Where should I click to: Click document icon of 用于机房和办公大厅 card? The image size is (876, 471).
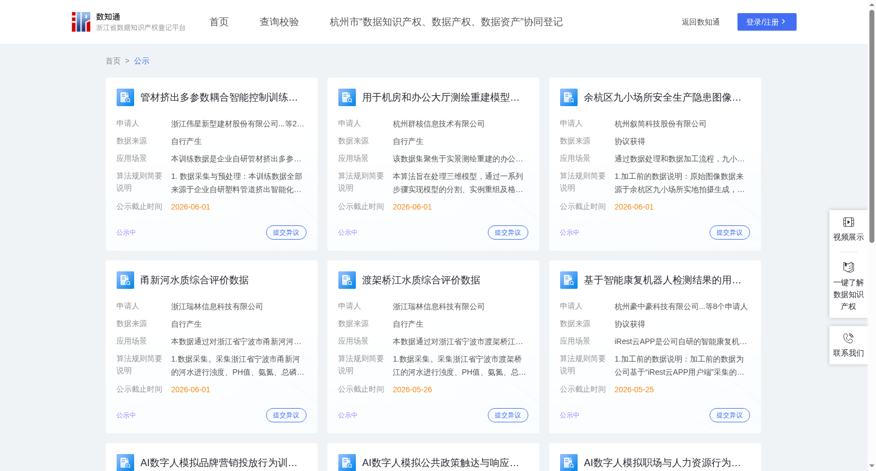click(x=347, y=97)
